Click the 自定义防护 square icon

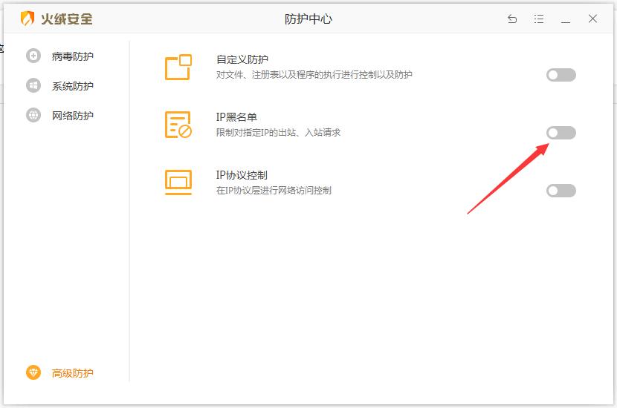click(178, 68)
